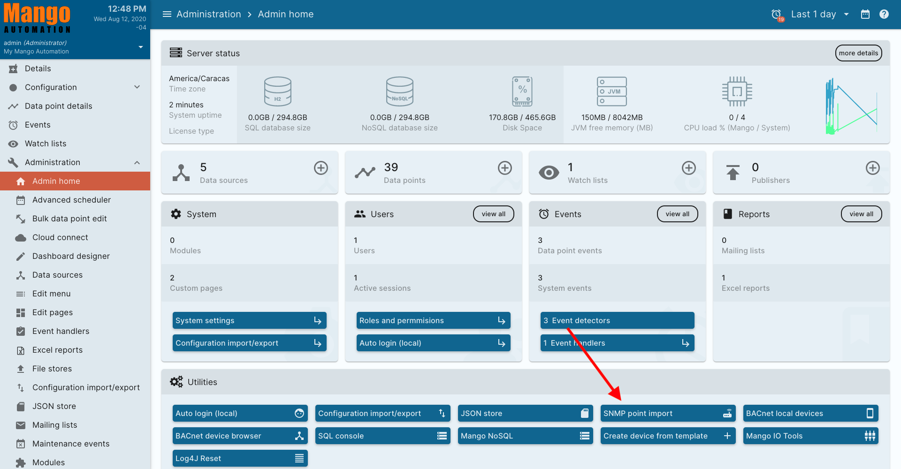Open Mailing lists in the sidebar
901x469 pixels.
point(75,425)
